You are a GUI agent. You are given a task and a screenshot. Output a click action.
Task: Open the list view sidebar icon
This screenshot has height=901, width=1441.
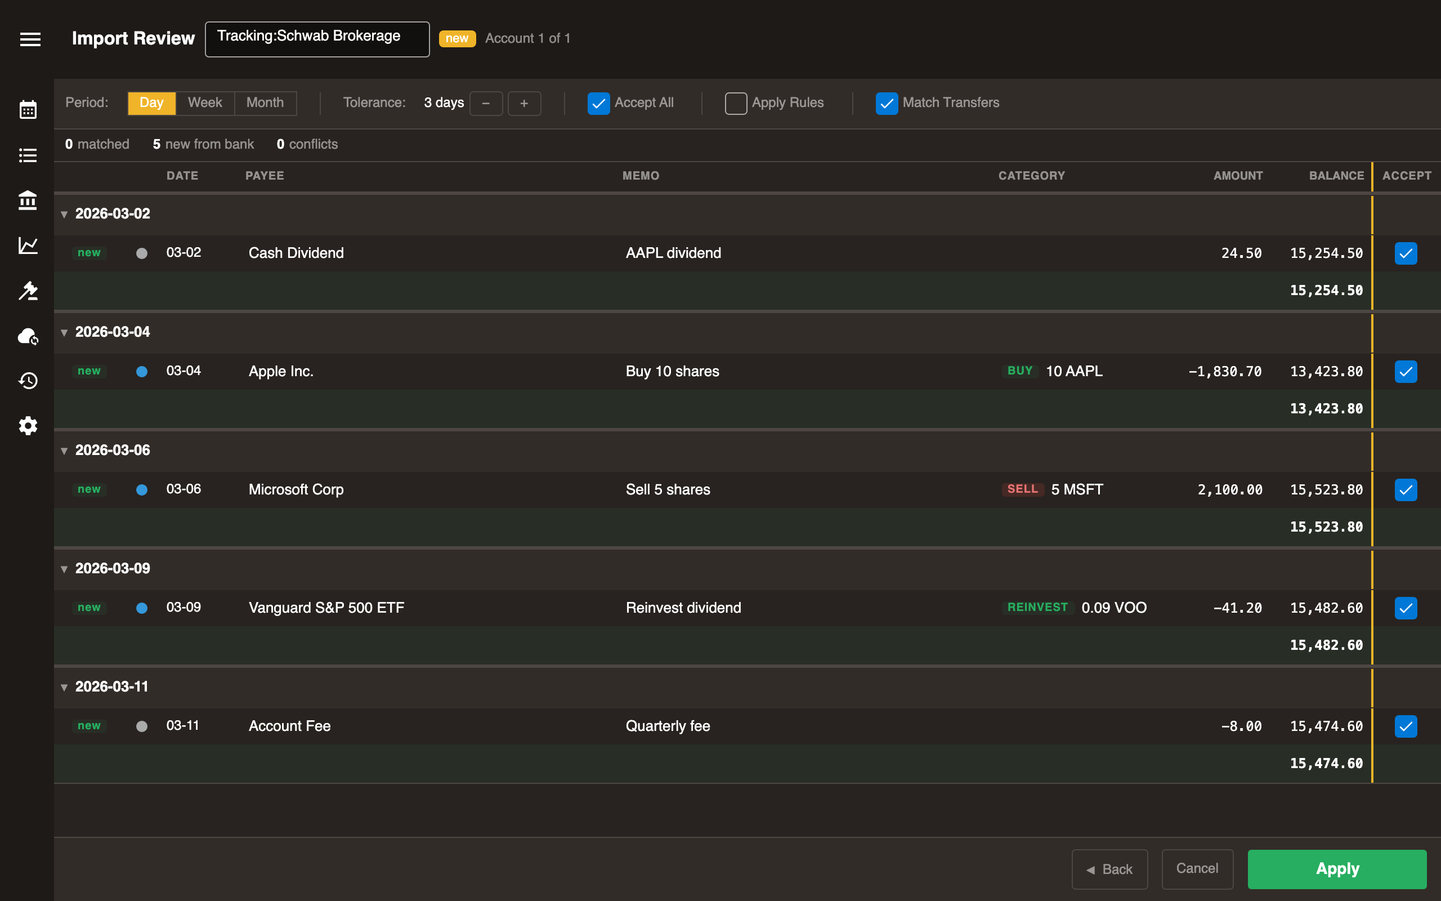[x=28, y=155]
